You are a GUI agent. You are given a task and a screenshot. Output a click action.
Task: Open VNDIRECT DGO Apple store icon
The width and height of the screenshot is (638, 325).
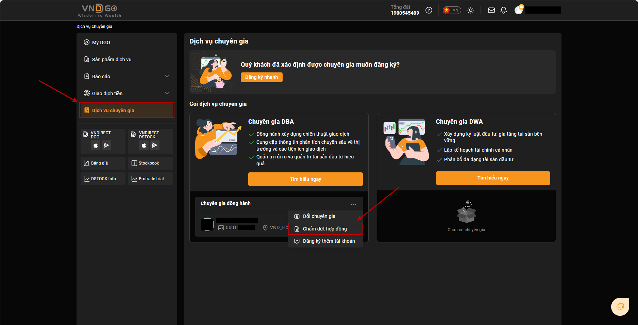click(x=96, y=145)
